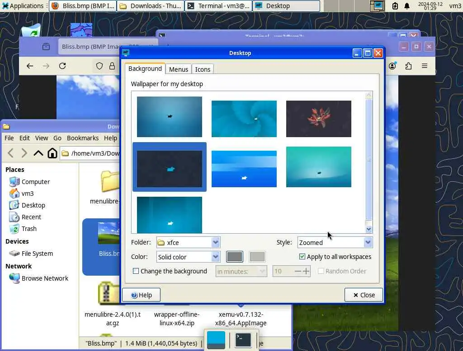This screenshot has width=463, height=351.
Task: Pick the teal gradient wallpaper thumbnail
Action: (x=319, y=167)
